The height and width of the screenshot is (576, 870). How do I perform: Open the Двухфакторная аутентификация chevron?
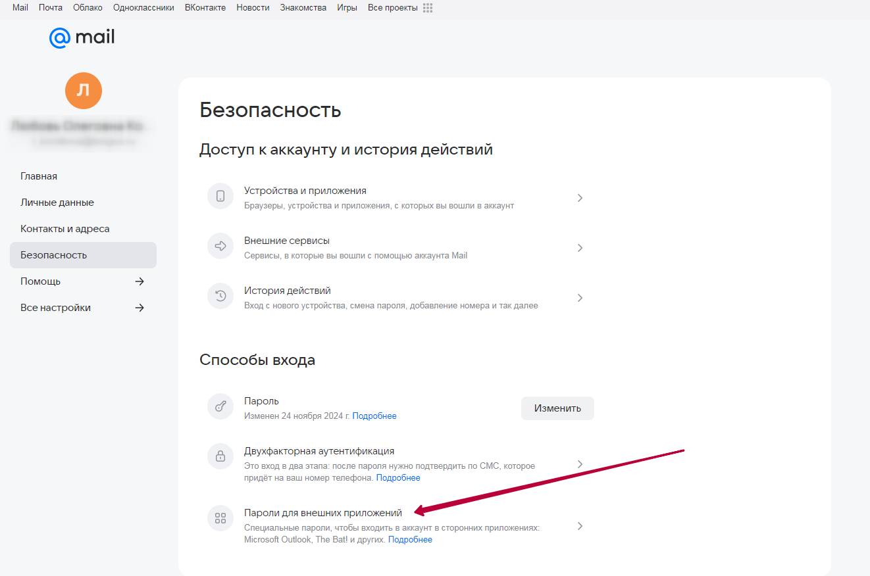pyautogui.click(x=580, y=464)
